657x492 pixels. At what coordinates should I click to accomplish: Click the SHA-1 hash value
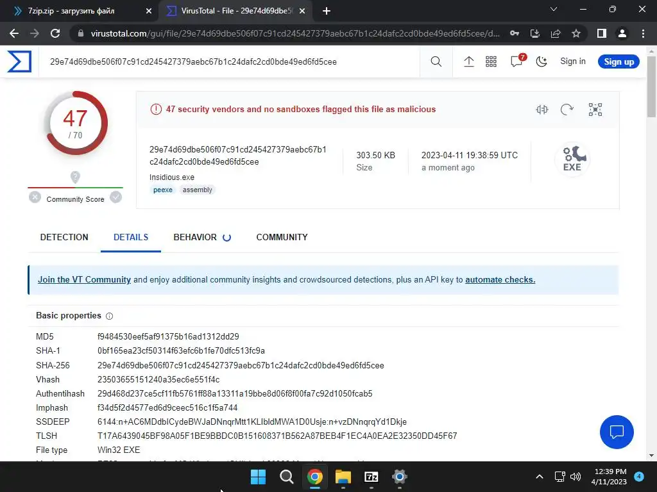(181, 350)
